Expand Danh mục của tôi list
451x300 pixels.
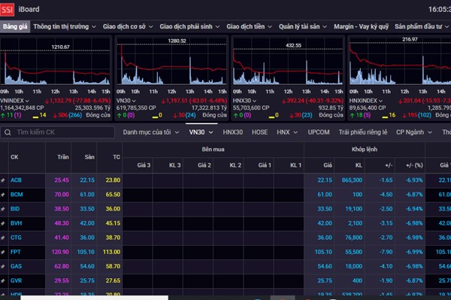pos(151,132)
